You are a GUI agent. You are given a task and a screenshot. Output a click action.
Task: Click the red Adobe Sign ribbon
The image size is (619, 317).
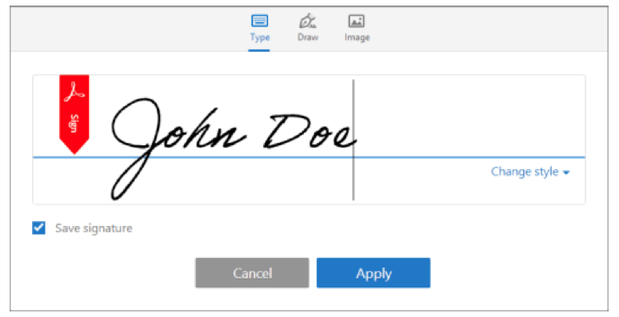74,114
